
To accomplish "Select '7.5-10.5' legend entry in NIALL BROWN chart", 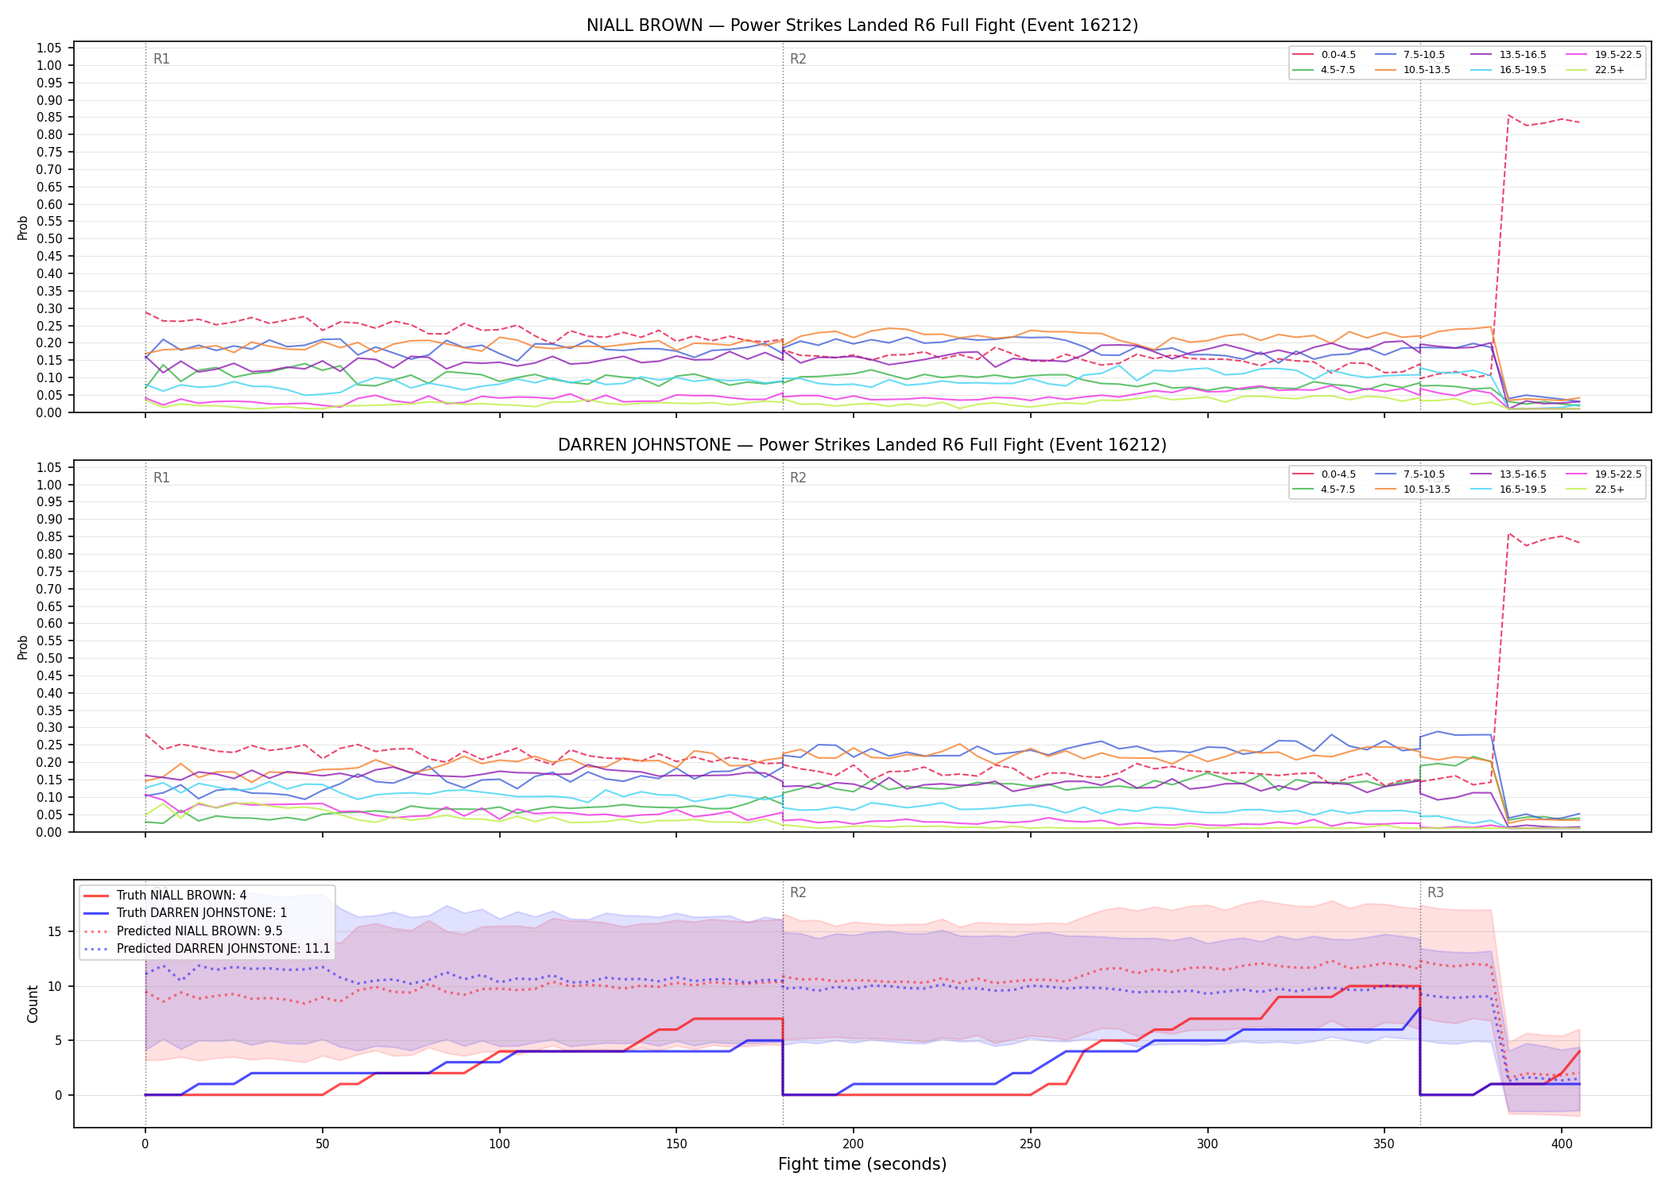I will (x=1411, y=55).
